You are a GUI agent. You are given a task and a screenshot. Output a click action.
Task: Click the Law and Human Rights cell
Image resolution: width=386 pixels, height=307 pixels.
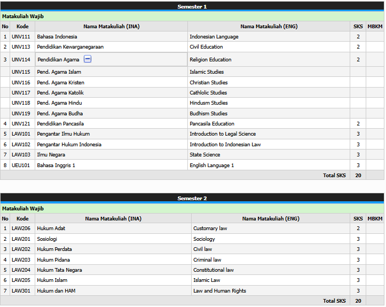coord(219,291)
